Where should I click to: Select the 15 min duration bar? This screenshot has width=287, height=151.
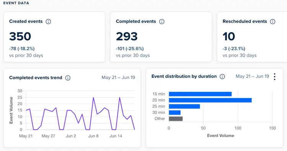tap(200, 94)
